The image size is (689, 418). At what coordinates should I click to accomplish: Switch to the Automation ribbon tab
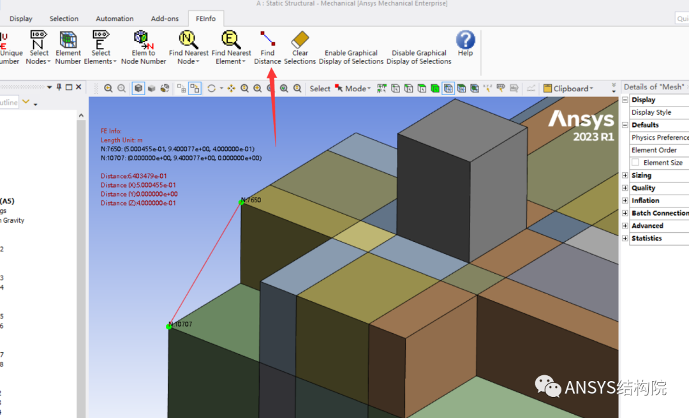click(x=115, y=19)
